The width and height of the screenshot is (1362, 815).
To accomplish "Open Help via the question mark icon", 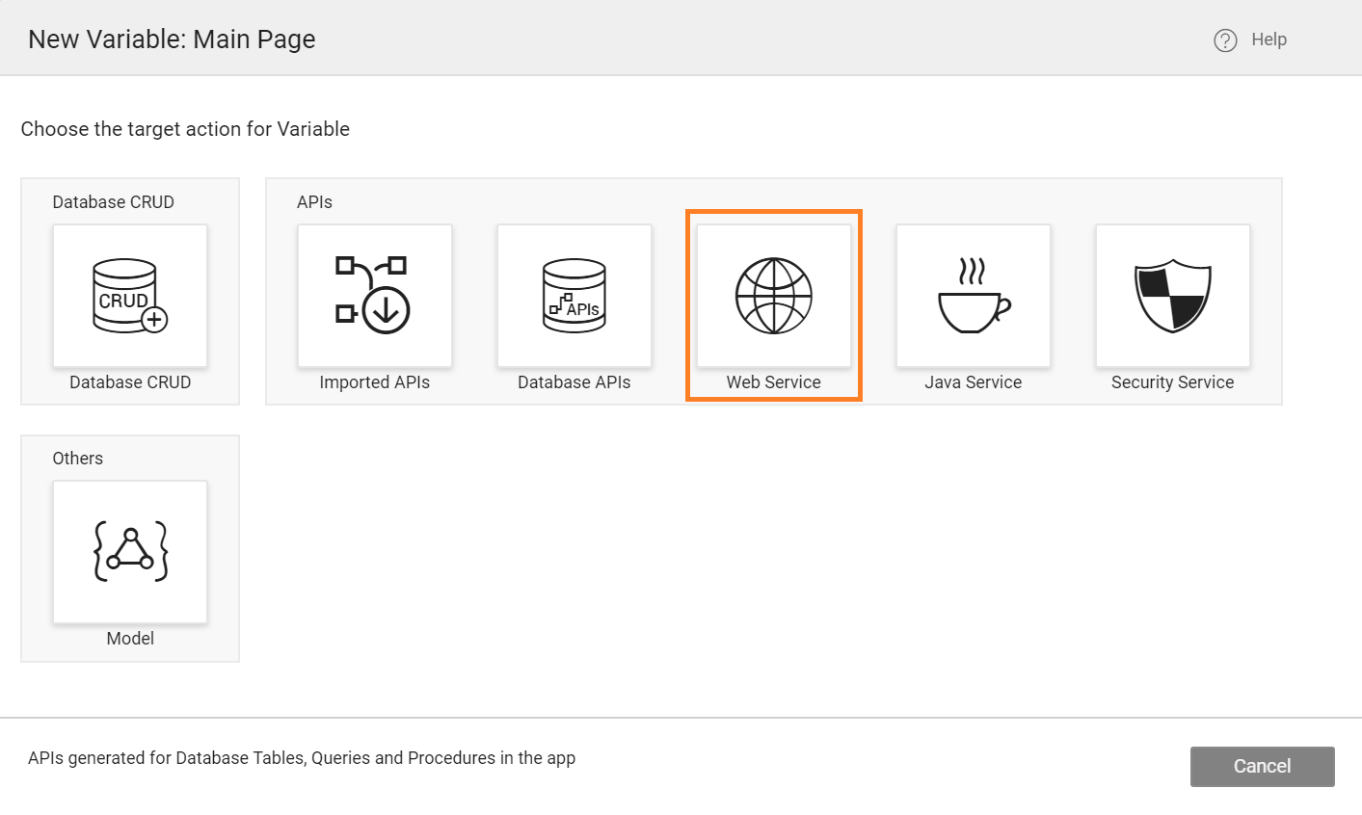I will (1223, 39).
